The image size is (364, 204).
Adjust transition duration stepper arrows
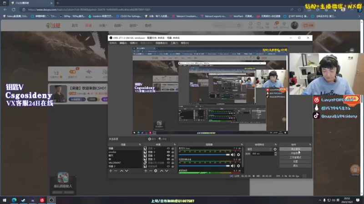tap(276, 154)
